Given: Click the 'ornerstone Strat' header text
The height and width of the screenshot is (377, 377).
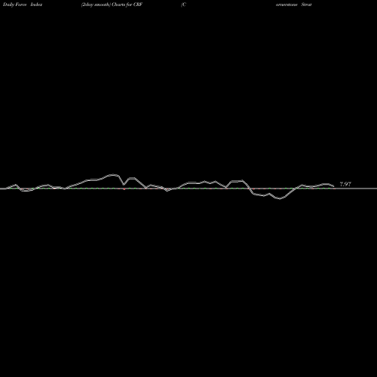Looking at the screenshot, I should pos(293,5).
